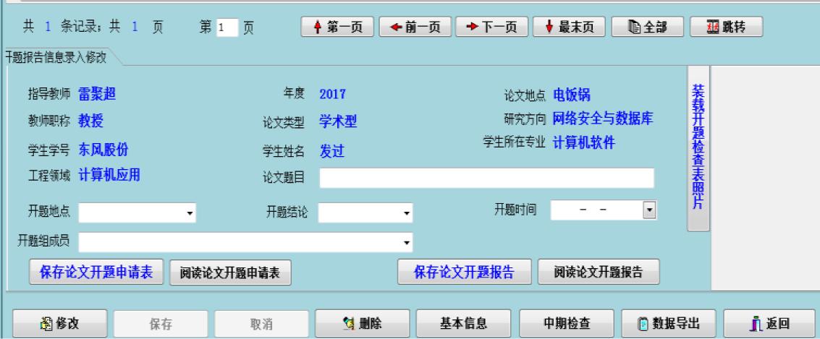Export data via 数据导出 button
This screenshot has width=820, height=339.
(669, 324)
